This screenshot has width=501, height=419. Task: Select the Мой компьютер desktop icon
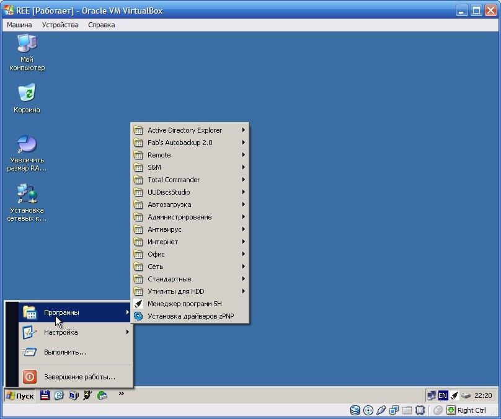tap(27, 53)
